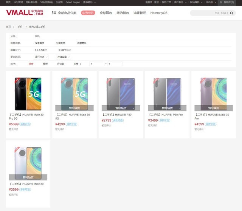This screenshot has height=211, width=242.
Task: Expand the 运行内存 dropdown
Action: pyautogui.click(x=42, y=57)
